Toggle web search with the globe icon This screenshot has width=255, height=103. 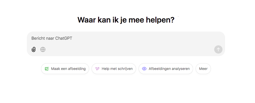pos(43,49)
